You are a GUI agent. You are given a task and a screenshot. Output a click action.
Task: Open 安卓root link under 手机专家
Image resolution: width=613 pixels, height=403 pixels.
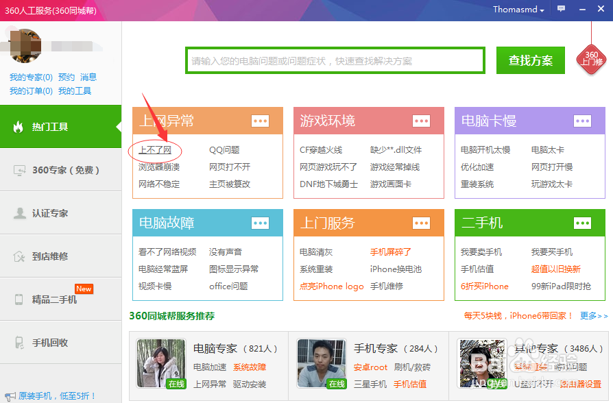(x=371, y=367)
